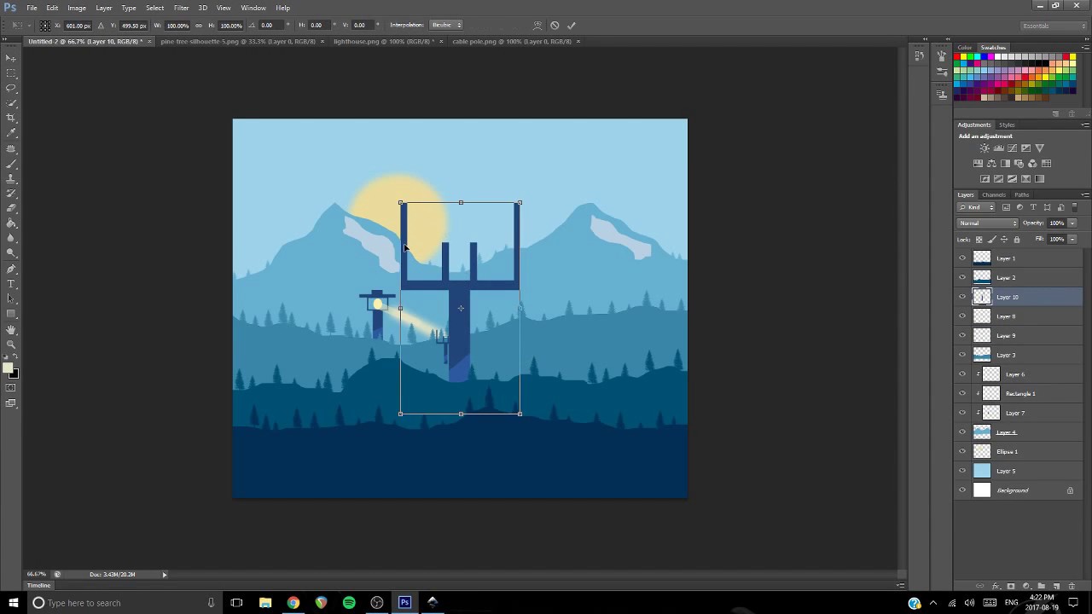The height and width of the screenshot is (614, 1092).
Task: Commit the transform with the checkmark
Action: click(572, 26)
